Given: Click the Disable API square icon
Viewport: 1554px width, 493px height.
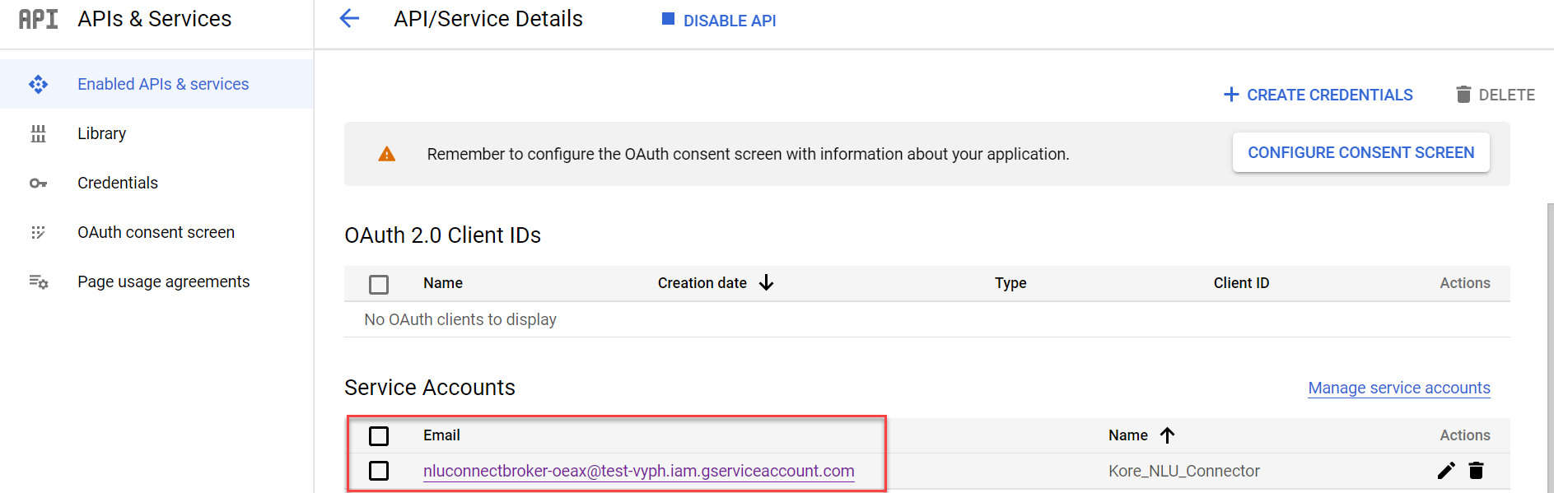Looking at the screenshot, I should pos(668,19).
